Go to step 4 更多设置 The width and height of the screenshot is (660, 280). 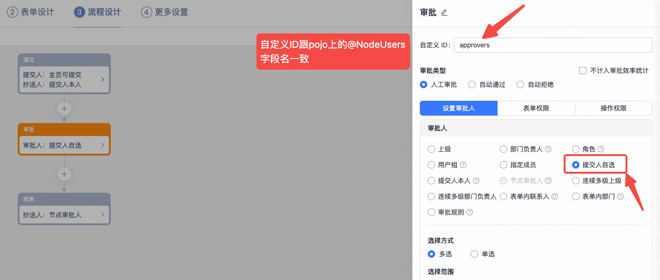pyautogui.click(x=165, y=12)
